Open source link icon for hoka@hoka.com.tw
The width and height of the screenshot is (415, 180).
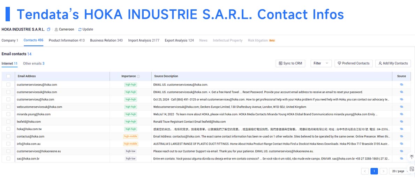point(401,129)
